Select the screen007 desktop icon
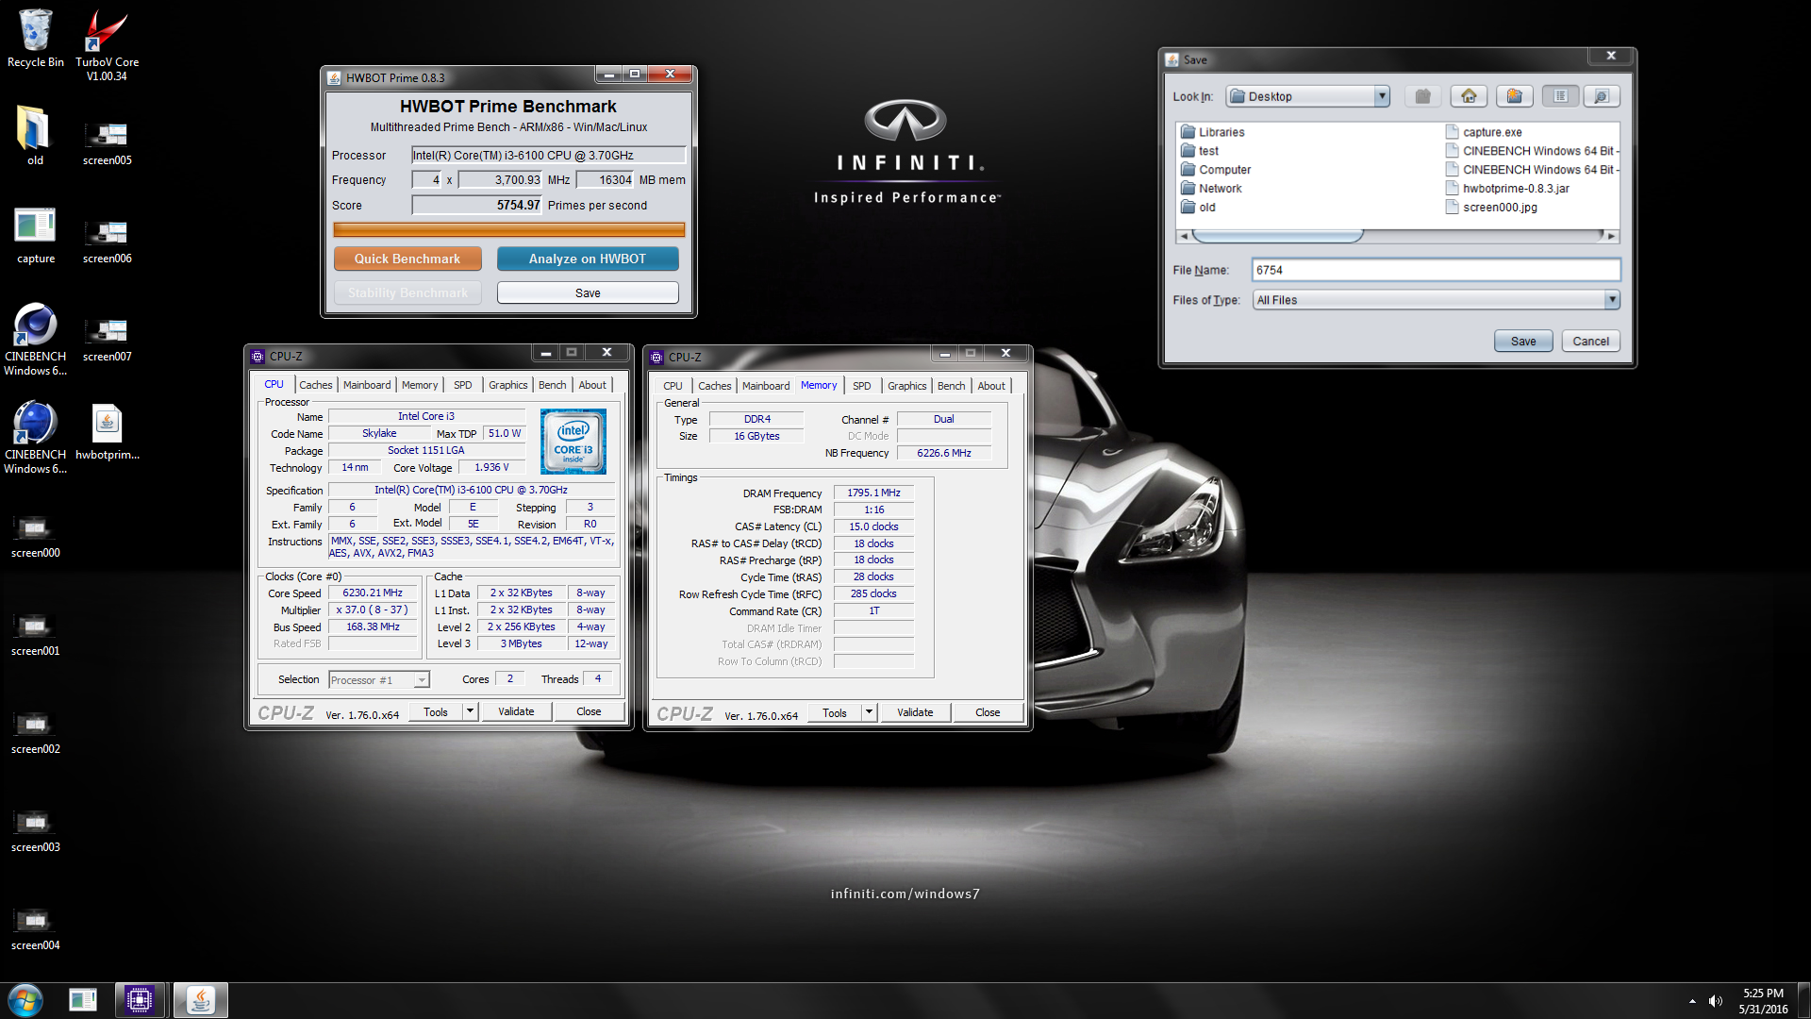 [107, 340]
